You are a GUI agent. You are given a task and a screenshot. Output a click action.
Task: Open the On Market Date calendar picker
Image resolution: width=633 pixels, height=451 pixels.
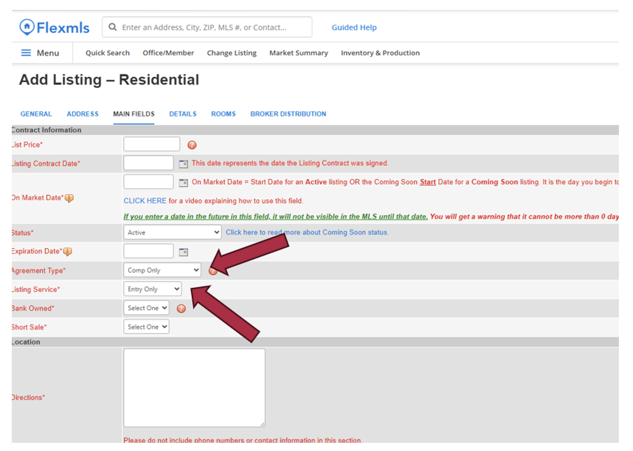pos(183,183)
